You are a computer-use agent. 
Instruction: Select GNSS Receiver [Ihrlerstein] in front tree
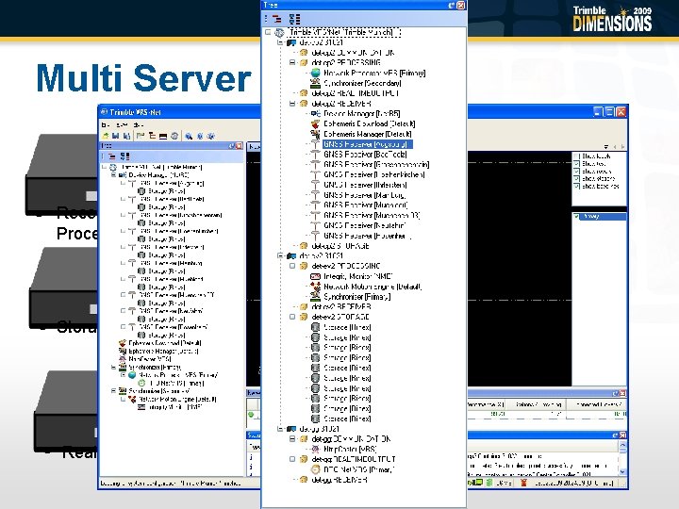tap(366, 185)
